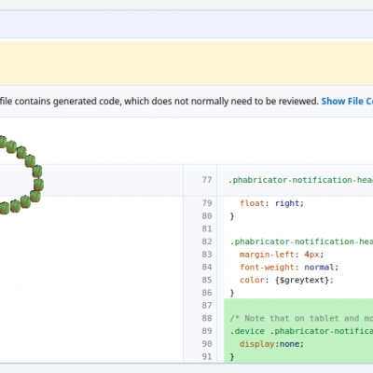
Task: Select line number 86
Action: (207, 293)
